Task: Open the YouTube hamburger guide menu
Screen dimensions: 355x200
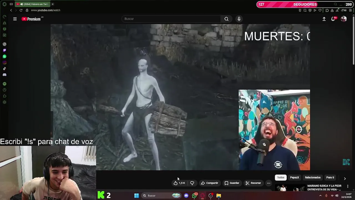Action: 15,19
